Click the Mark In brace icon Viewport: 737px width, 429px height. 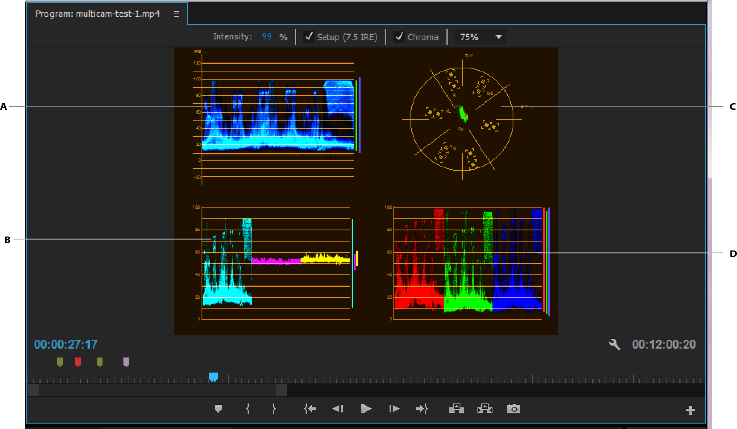coord(247,409)
